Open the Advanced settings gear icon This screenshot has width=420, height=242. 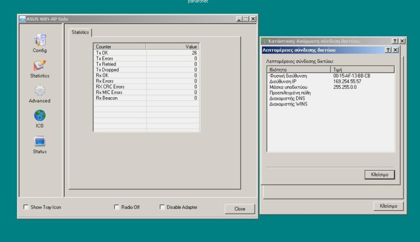[40, 90]
